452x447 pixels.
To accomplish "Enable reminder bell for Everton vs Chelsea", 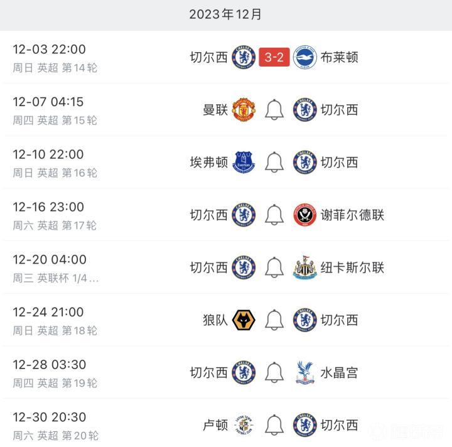I will point(274,163).
